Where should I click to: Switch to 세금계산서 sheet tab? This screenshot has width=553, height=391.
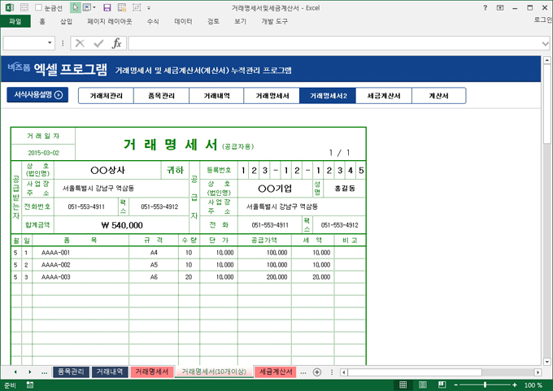(x=276, y=371)
